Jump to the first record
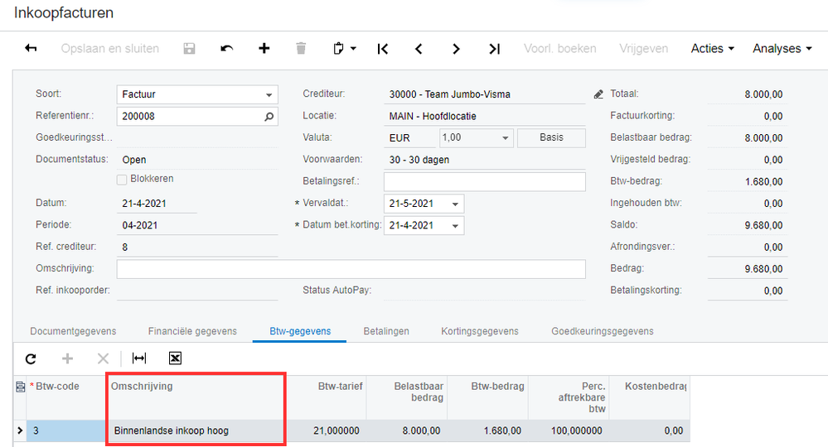Screen dimensions: 828x447 383,49
